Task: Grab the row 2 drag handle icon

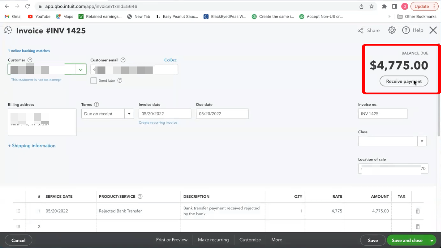Action: click(x=18, y=226)
